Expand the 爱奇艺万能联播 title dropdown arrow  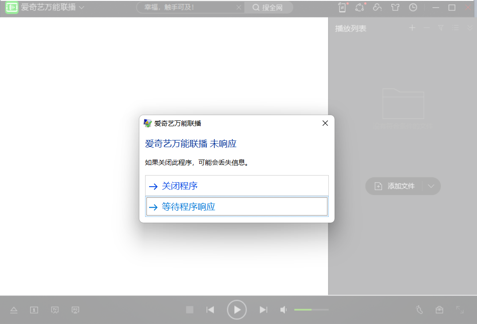82,8
